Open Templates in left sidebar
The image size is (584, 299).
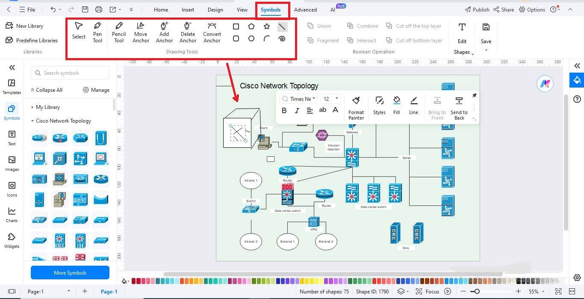pyautogui.click(x=12, y=86)
